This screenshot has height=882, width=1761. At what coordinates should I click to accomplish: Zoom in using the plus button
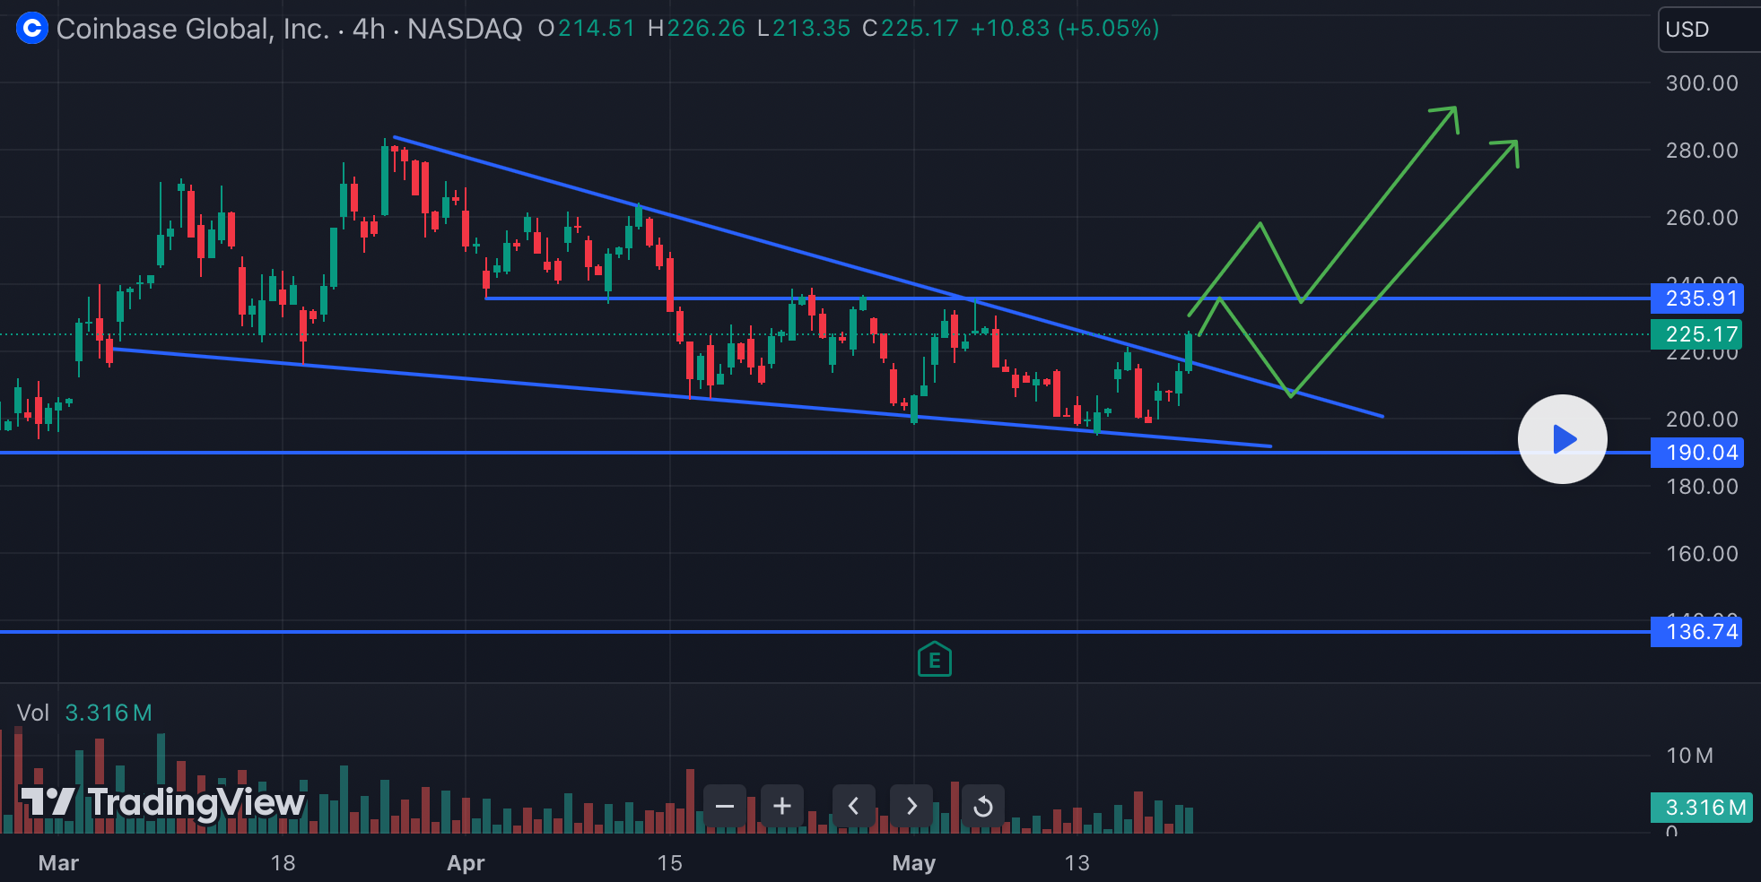tap(782, 806)
